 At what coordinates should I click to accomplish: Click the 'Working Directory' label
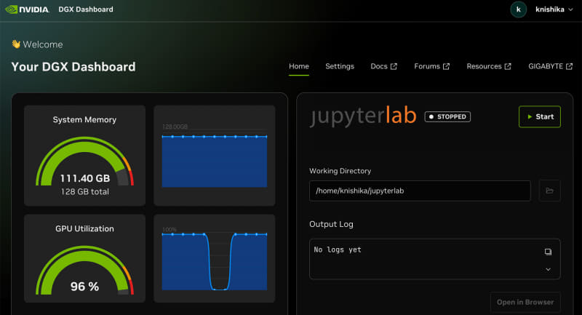340,171
